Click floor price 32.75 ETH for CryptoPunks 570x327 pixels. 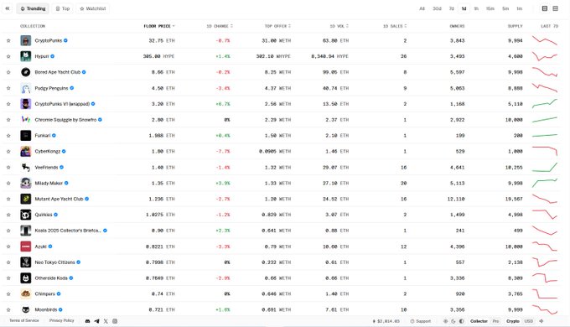162,41
